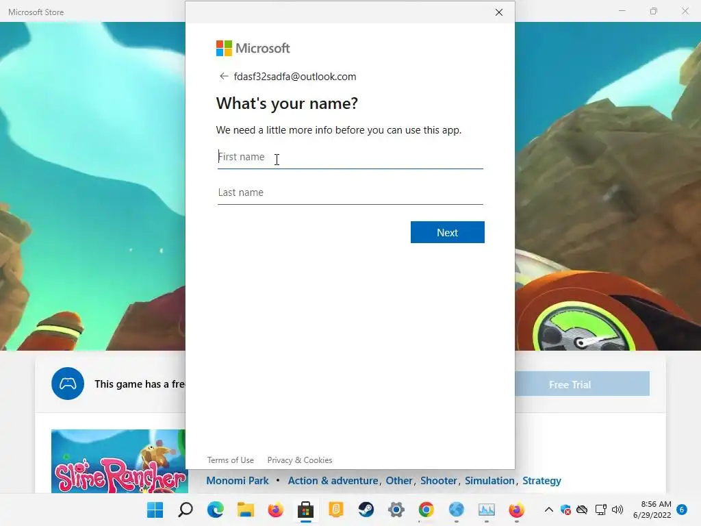Open the volume speaker tray icon
The height and width of the screenshot is (526, 701).
617,510
